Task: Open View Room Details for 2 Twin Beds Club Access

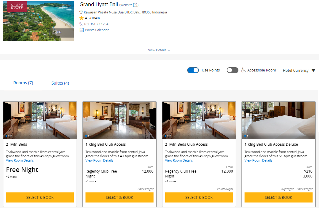Action: pos(179,160)
